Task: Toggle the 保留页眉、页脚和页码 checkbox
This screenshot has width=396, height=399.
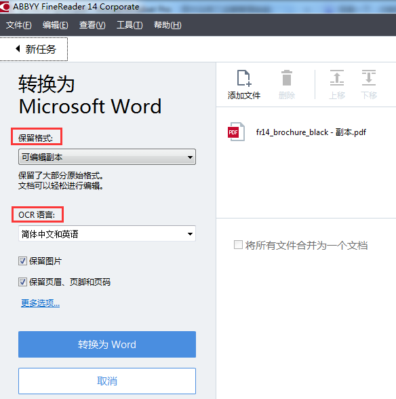Action: click(x=22, y=282)
